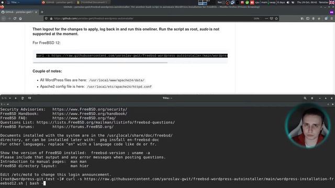The height and width of the screenshot is (188, 335).
Task: Click the FreeBSD FAQ URL in terminal
Action: 84,118
